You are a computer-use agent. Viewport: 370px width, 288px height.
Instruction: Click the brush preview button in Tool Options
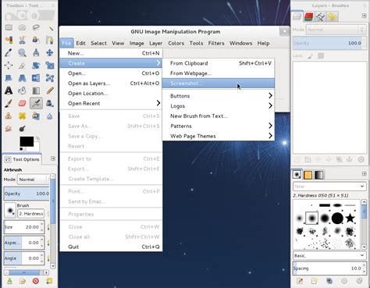point(10,210)
